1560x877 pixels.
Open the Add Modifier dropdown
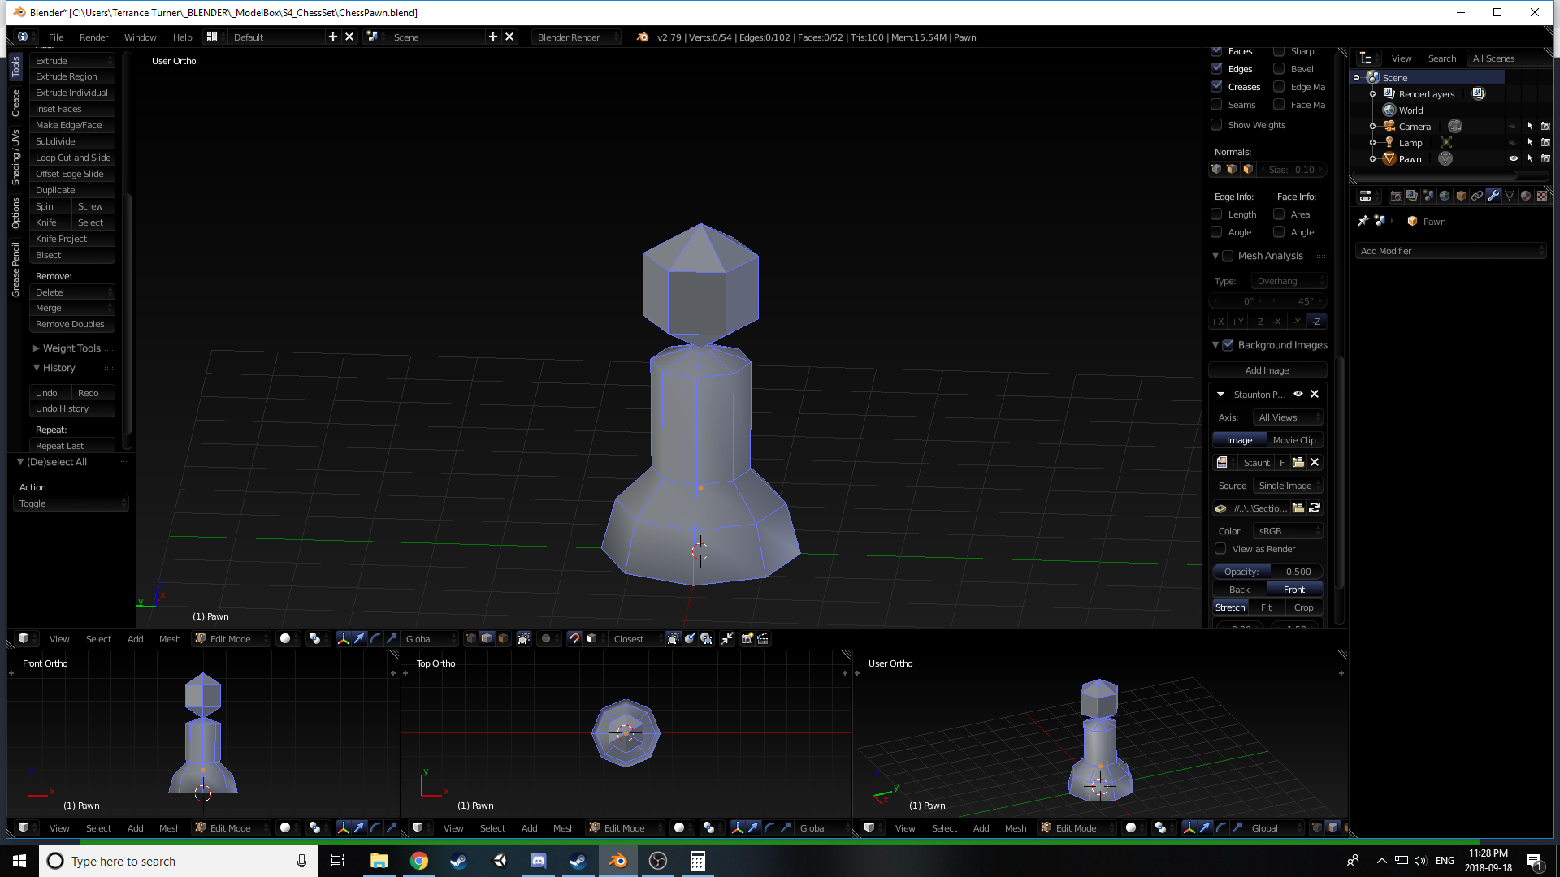[x=1451, y=251]
